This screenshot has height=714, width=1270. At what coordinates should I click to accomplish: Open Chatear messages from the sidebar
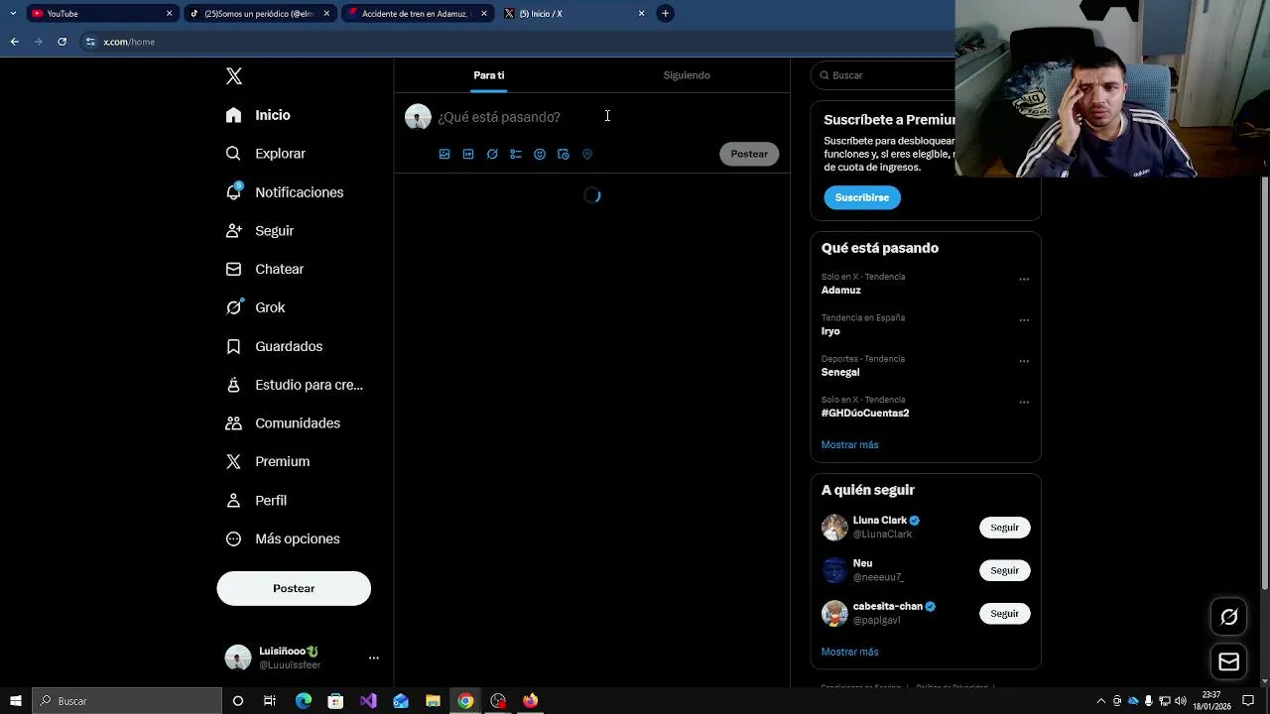(265, 270)
